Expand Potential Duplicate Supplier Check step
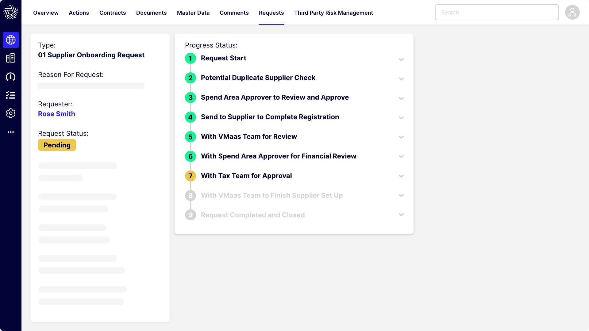The height and width of the screenshot is (331, 589). pyautogui.click(x=401, y=79)
